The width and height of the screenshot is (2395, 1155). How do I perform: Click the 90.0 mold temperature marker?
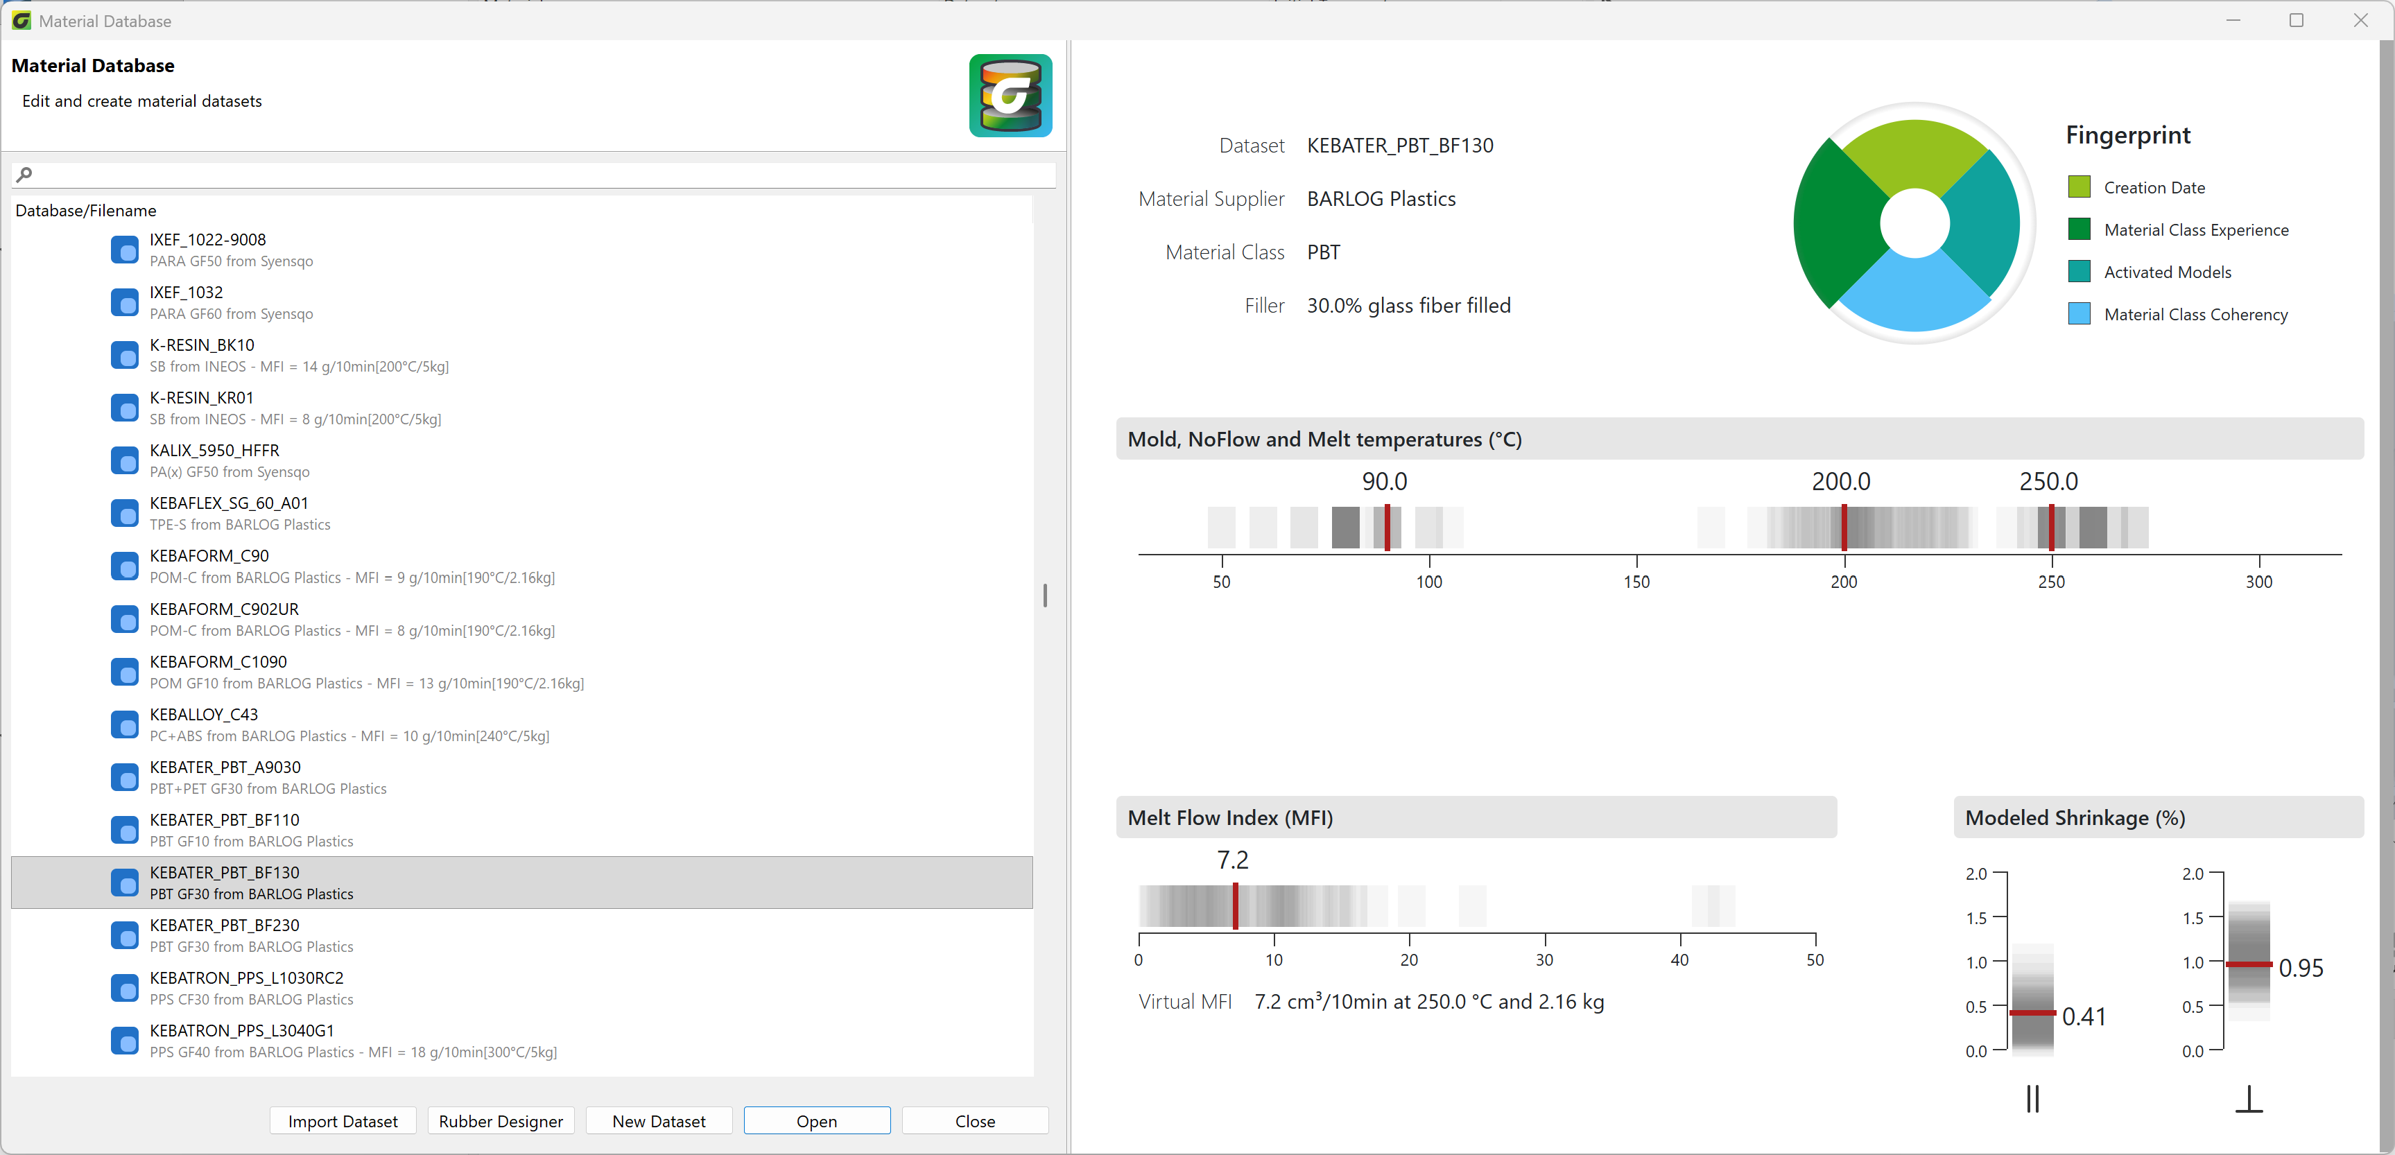[x=1387, y=528]
